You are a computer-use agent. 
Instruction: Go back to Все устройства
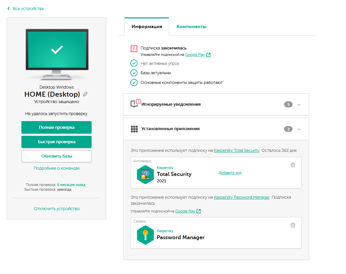coord(28,9)
